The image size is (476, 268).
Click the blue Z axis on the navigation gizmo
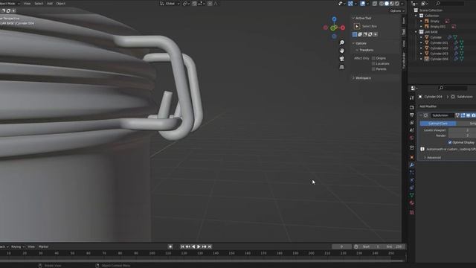[334, 19]
